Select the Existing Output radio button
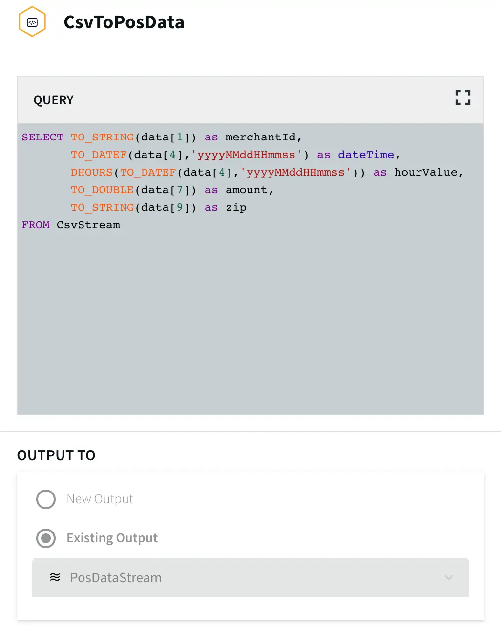501x631 pixels. pyautogui.click(x=46, y=538)
